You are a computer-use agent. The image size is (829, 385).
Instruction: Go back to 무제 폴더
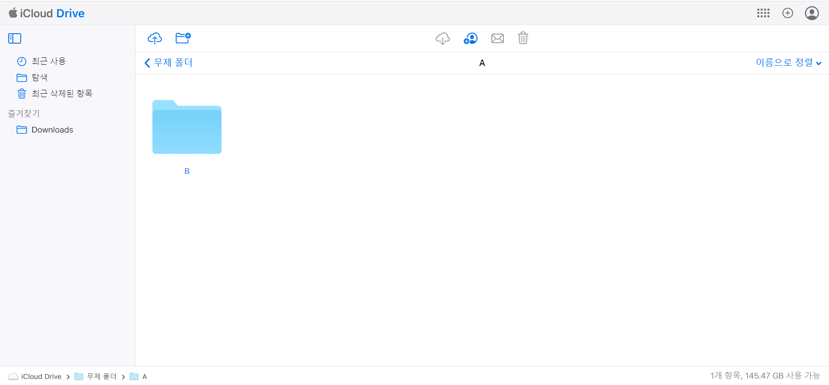168,63
